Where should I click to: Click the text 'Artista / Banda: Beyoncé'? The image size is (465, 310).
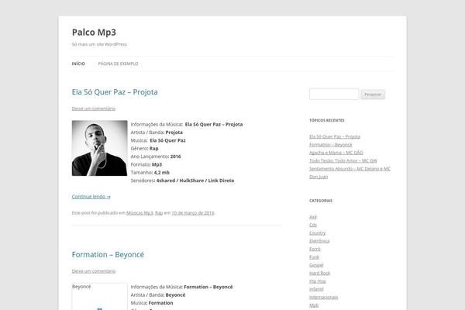[x=158, y=294]
